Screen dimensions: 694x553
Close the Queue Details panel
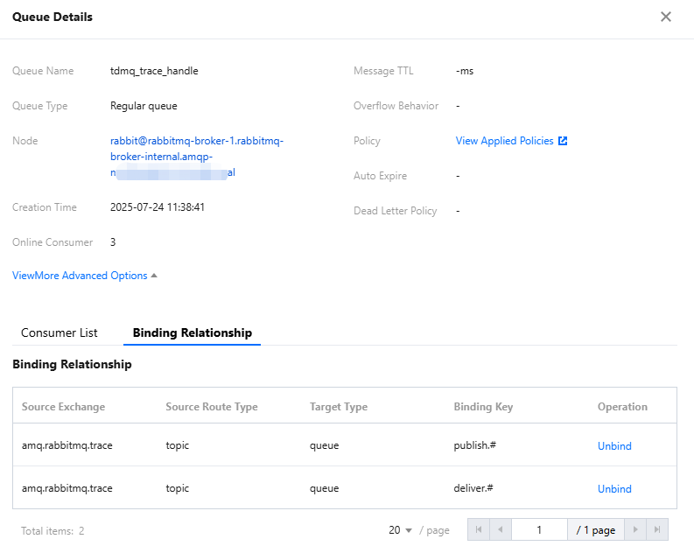pyautogui.click(x=666, y=17)
